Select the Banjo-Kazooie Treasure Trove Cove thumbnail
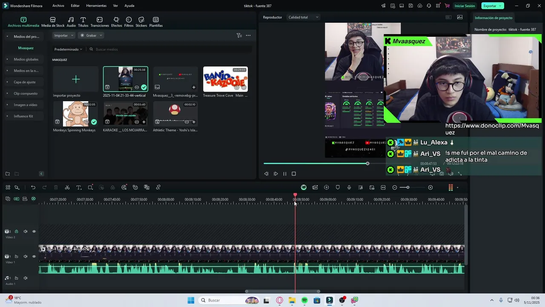This screenshot has width=545, height=307. 225,79
